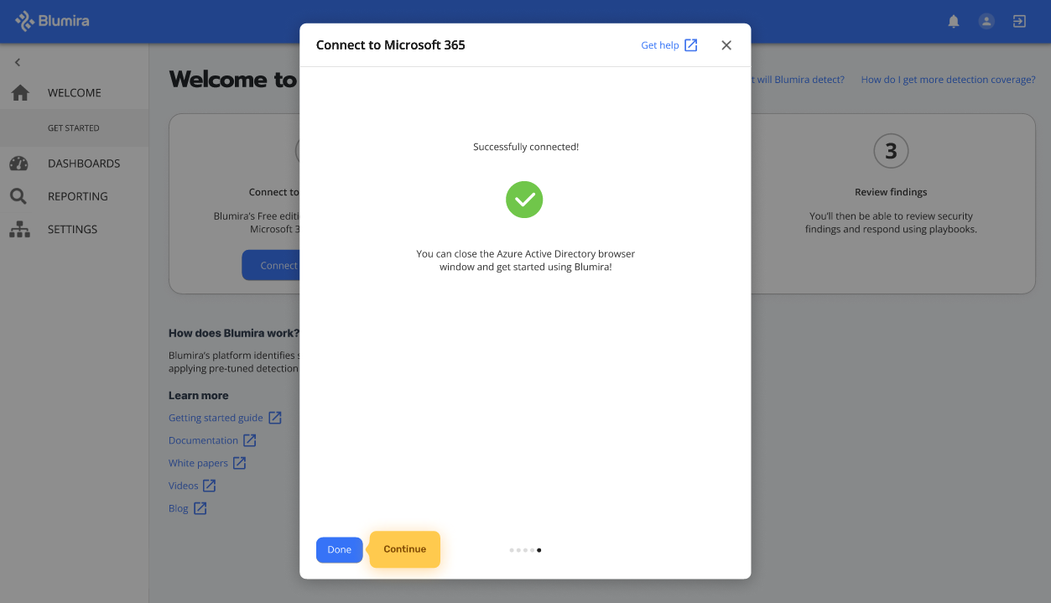Click the last step progress dot

pos(539,550)
